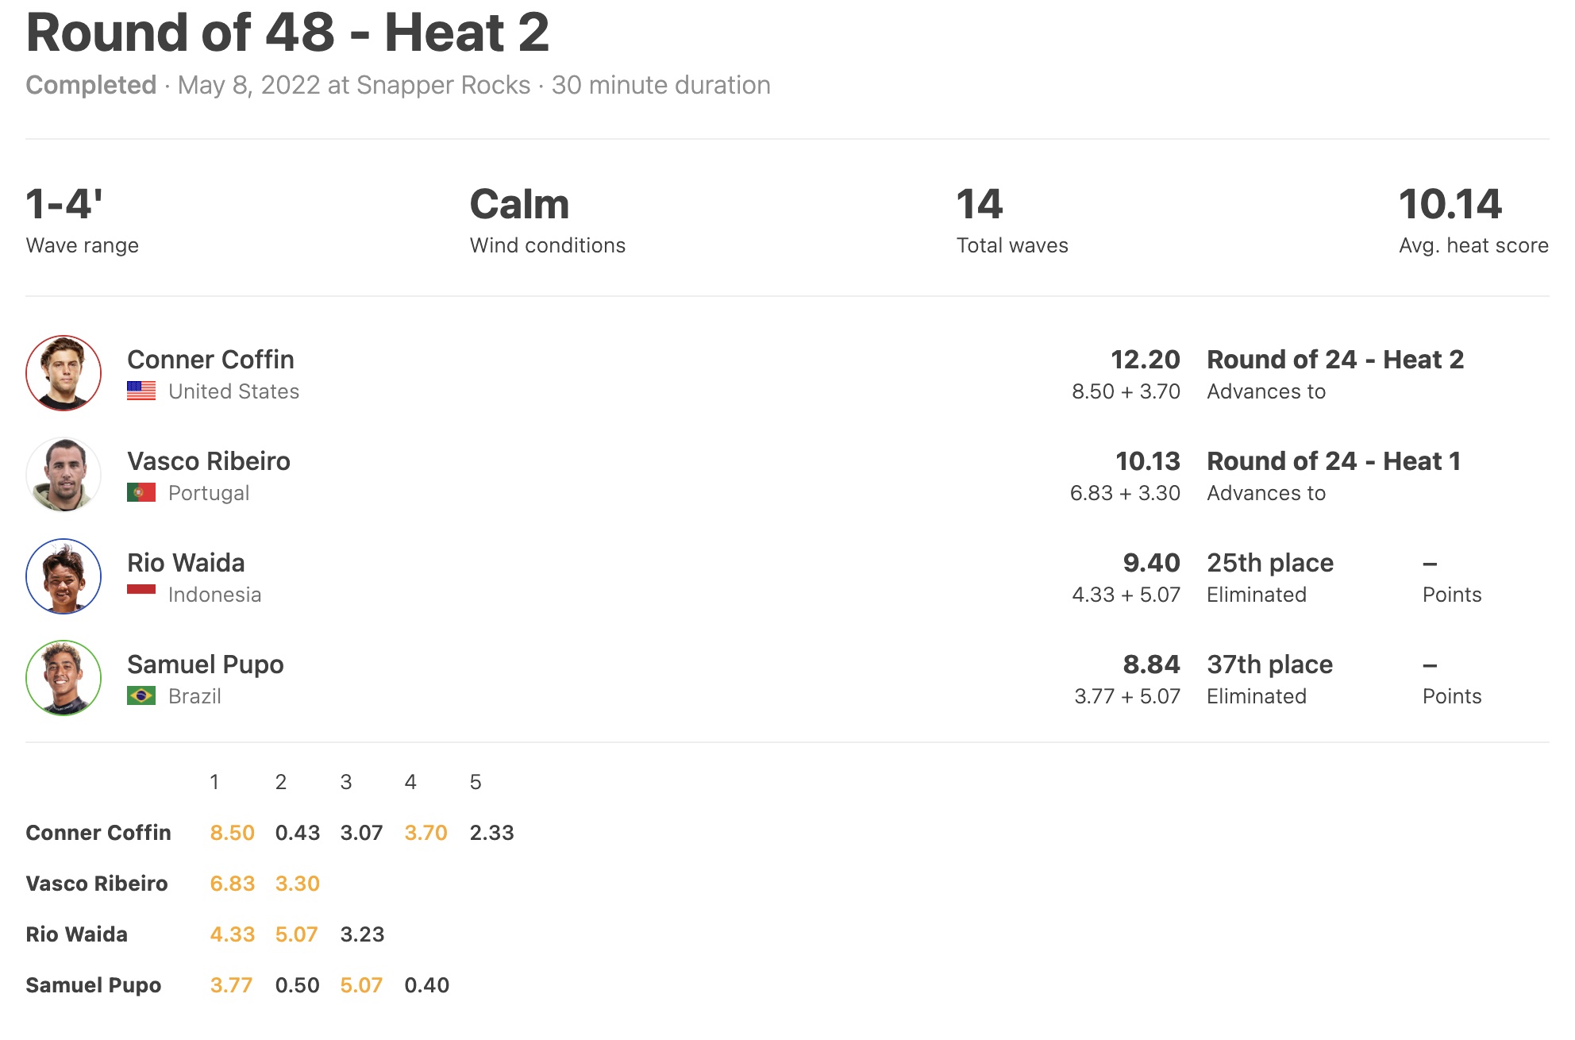
Task: Click Conner Coffin's 8.50 wave score
Action: coord(232,833)
